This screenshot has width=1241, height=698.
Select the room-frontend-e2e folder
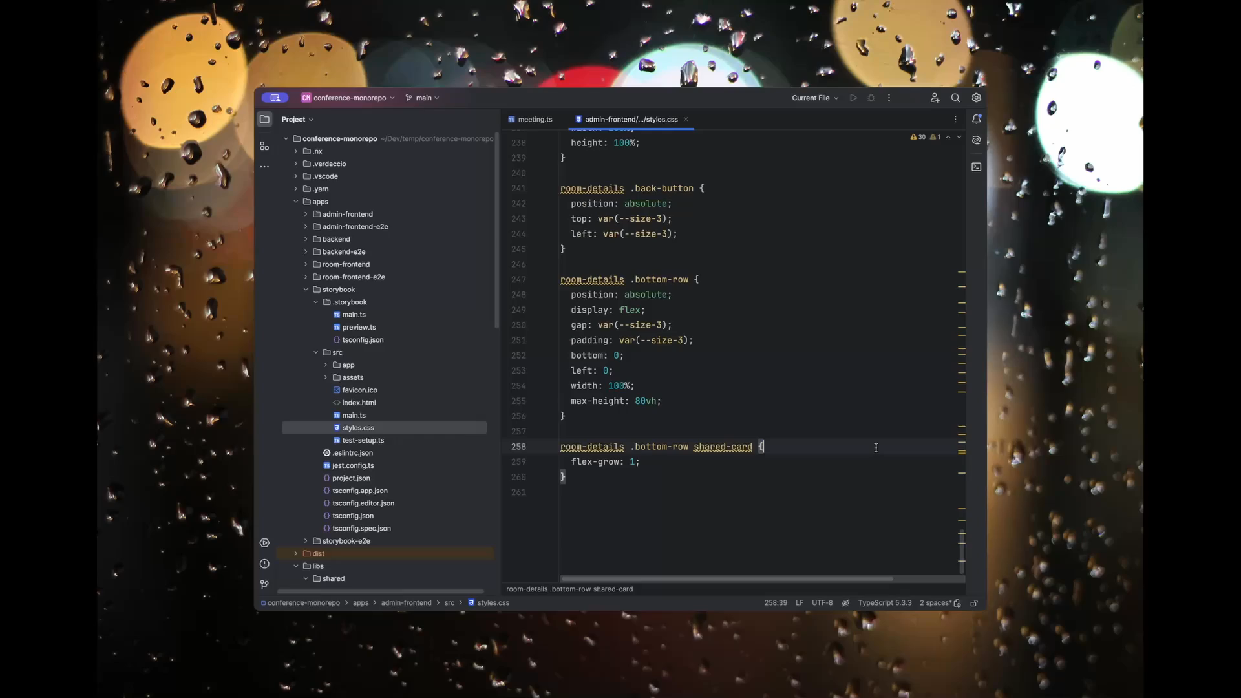(x=349, y=277)
